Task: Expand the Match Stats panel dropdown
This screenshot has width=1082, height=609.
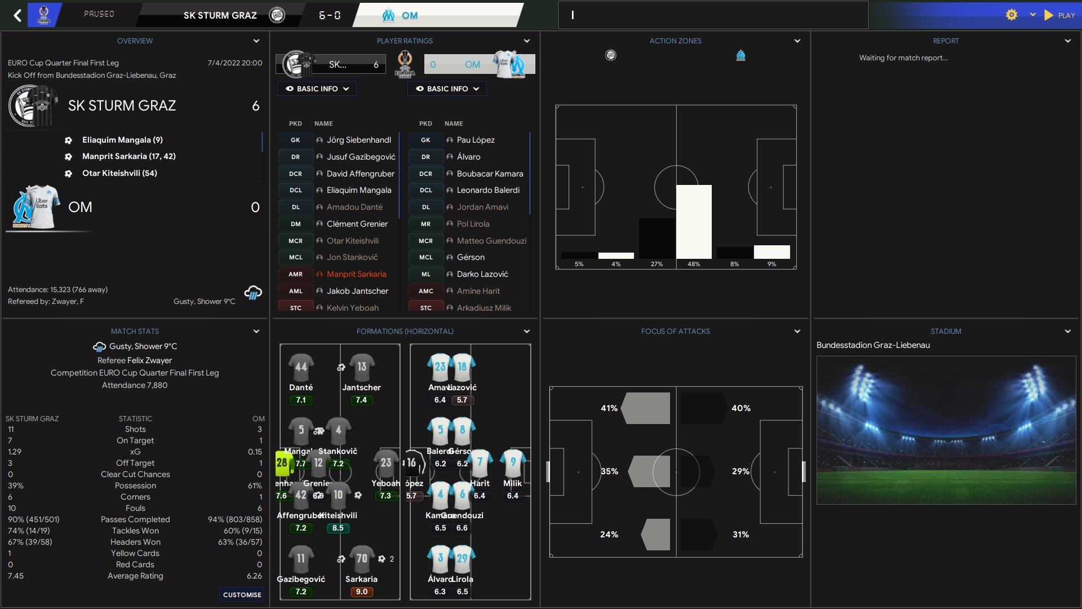Action: [x=256, y=331]
